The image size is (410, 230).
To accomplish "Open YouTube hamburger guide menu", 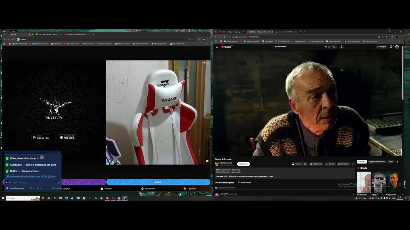I will click(x=217, y=47).
